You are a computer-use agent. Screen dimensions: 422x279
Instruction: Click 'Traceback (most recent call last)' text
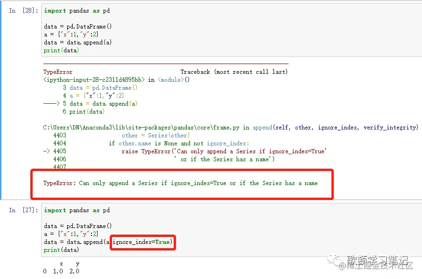click(234, 72)
